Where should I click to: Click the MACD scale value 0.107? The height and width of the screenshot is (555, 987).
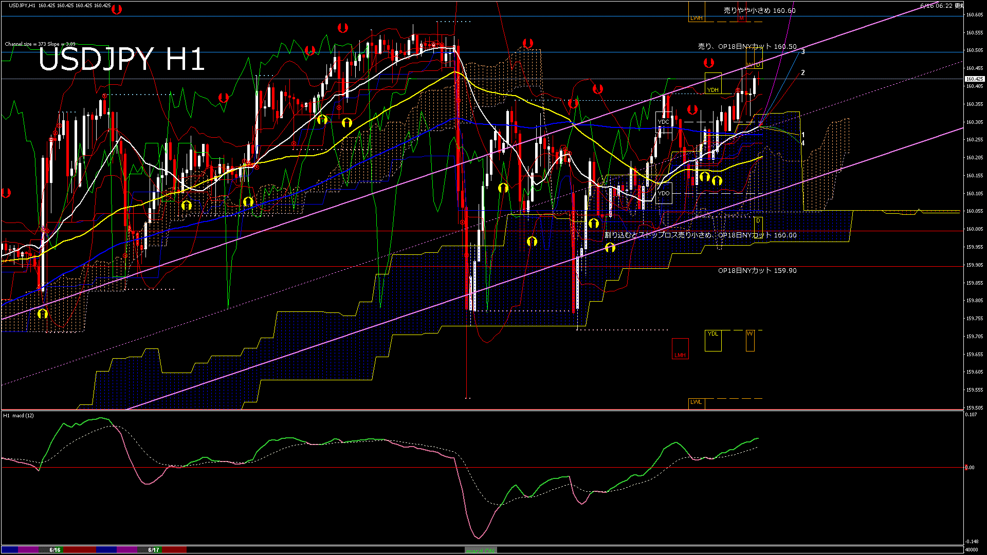[971, 415]
